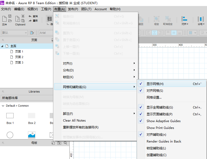The width and height of the screenshot is (207, 159).
Task: Select the Image widget in library
Action: (32, 135)
